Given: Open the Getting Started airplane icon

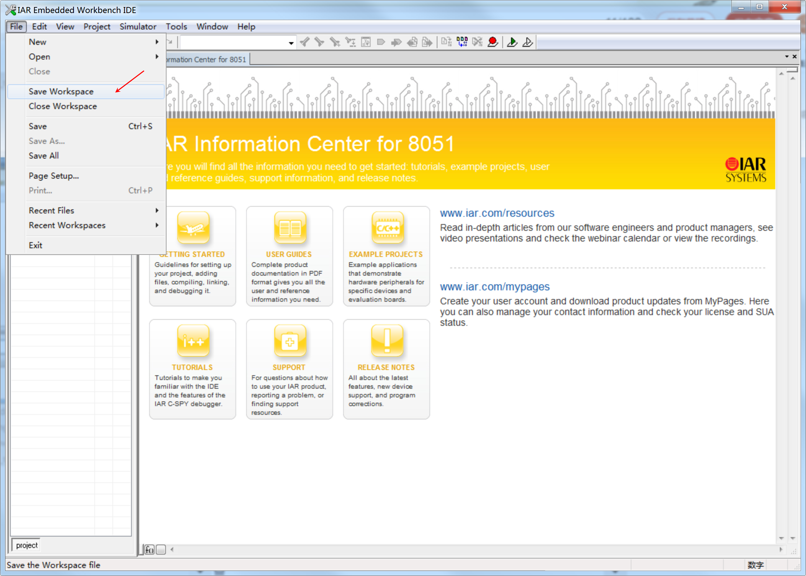Looking at the screenshot, I should click(193, 228).
